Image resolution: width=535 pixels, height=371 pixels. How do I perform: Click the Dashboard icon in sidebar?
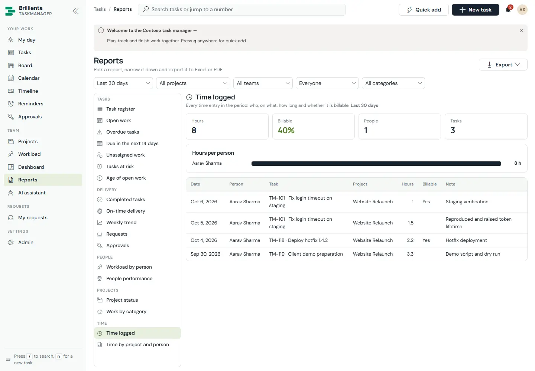11,167
